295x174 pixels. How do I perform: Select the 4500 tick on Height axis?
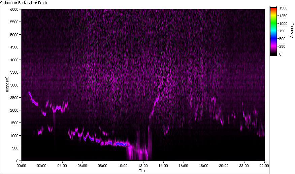pyautogui.click(x=14, y=47)
